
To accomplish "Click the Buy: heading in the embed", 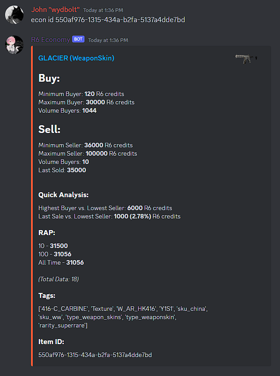I will click(x=49, y=79).
